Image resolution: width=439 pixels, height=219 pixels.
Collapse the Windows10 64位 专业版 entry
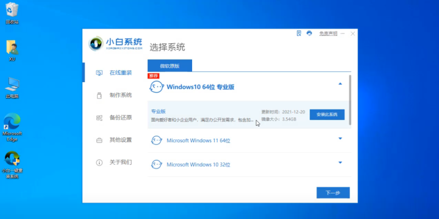coord(340,84)
